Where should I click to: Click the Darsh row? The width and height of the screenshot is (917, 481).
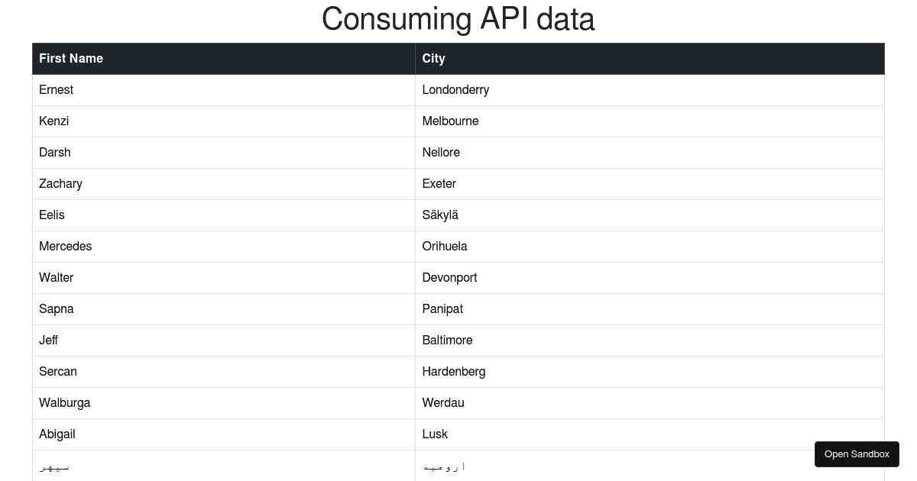pyautogui.click(x=54, y=152)
